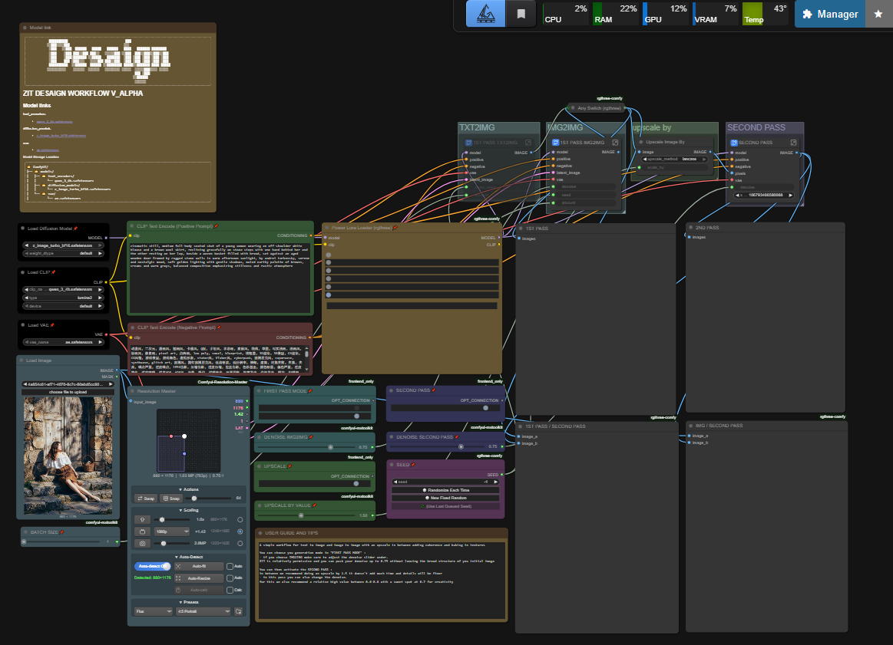Click the bookmark icon in top bar
The width and height of the screenshot is (893, 645).
(521, 14)
